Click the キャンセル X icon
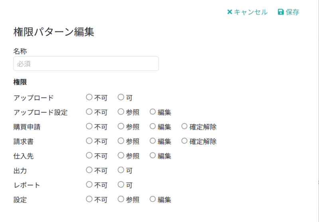 [x=230, y=12]
